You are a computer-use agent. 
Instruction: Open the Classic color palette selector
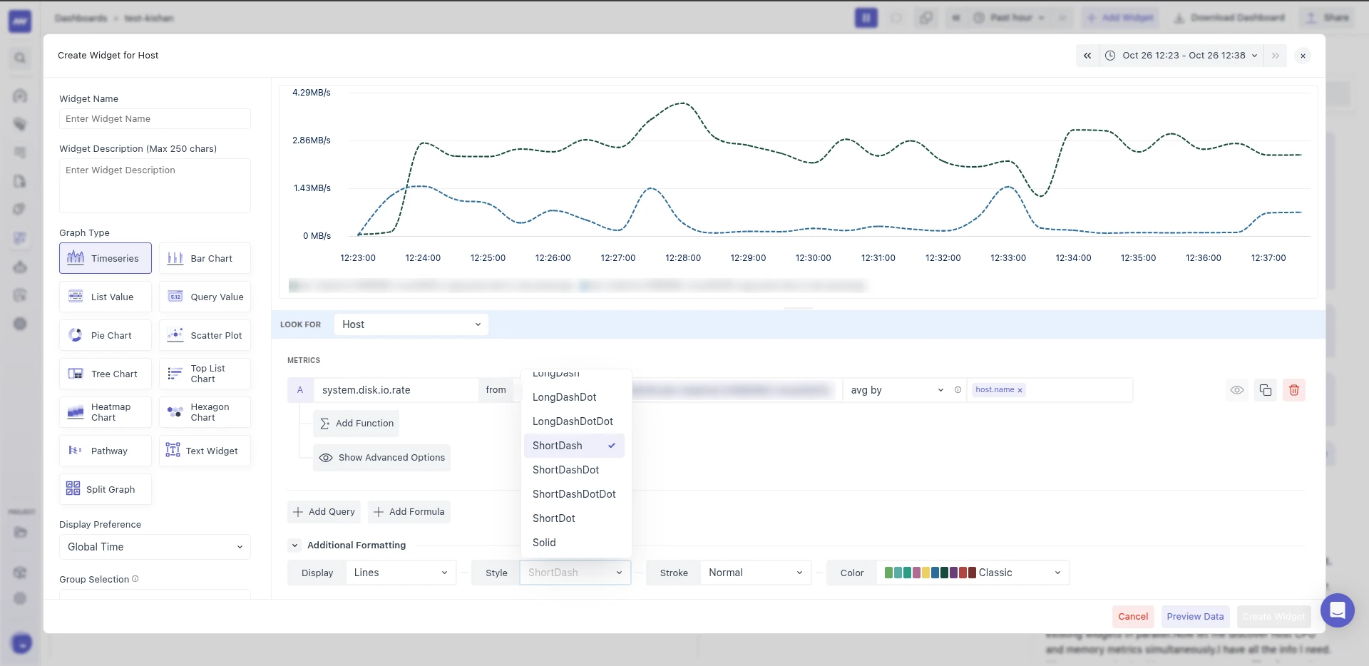pos(973,573)
